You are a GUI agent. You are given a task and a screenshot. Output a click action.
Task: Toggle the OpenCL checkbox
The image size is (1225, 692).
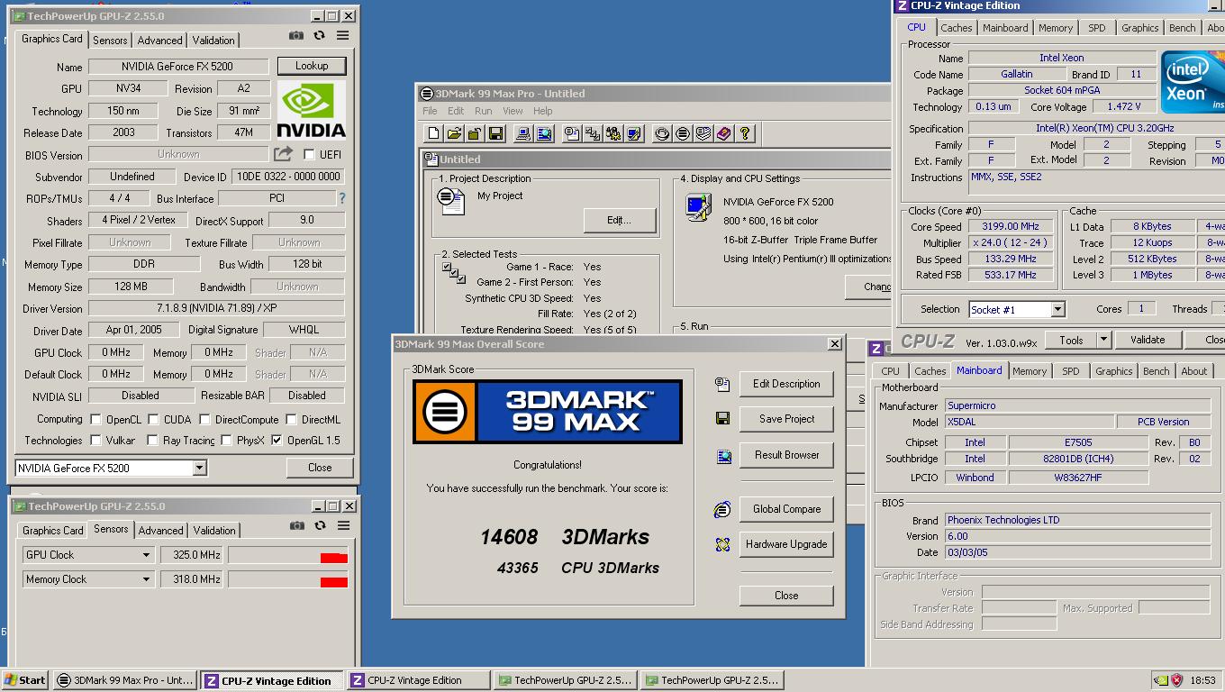[x=95, y=419]
